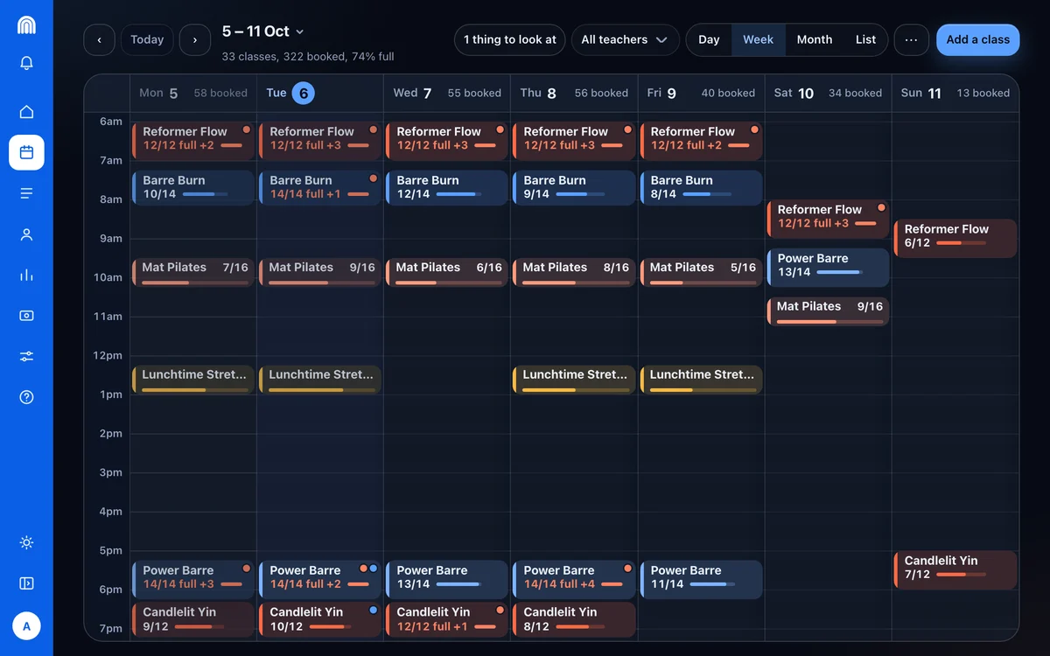The width and height of the screenshot is (1050, 656).
Task: Open Wednesday's Candlelit Yin full class
Action: click(x=447, y=619)
